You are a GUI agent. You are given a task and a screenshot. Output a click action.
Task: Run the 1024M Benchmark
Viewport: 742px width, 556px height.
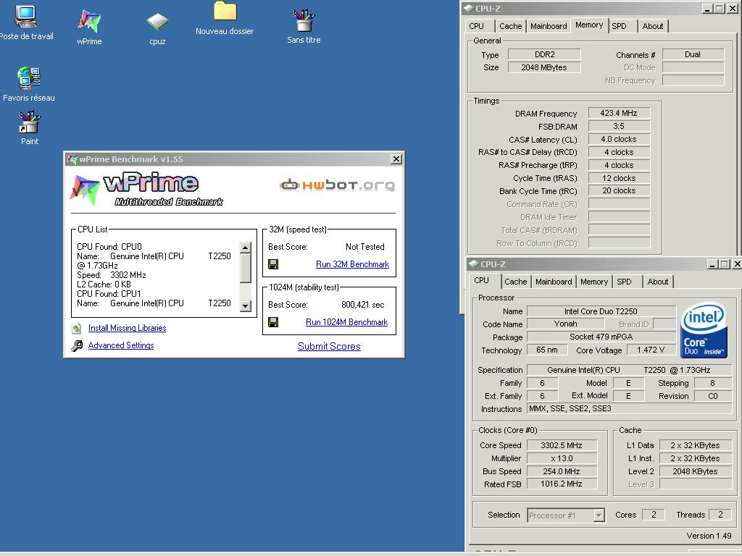click(347, 322)
